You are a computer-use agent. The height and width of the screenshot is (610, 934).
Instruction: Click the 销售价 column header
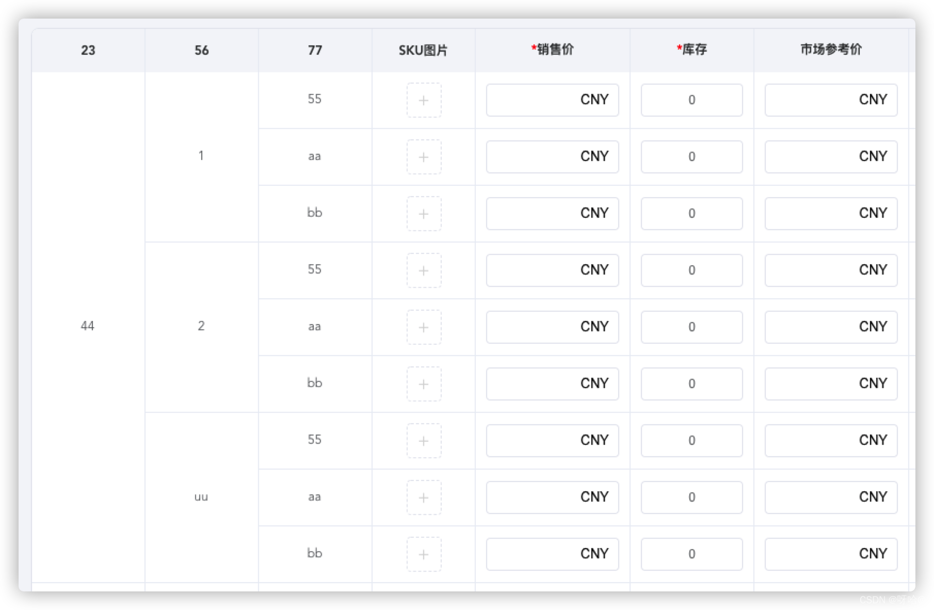point(552,50)
